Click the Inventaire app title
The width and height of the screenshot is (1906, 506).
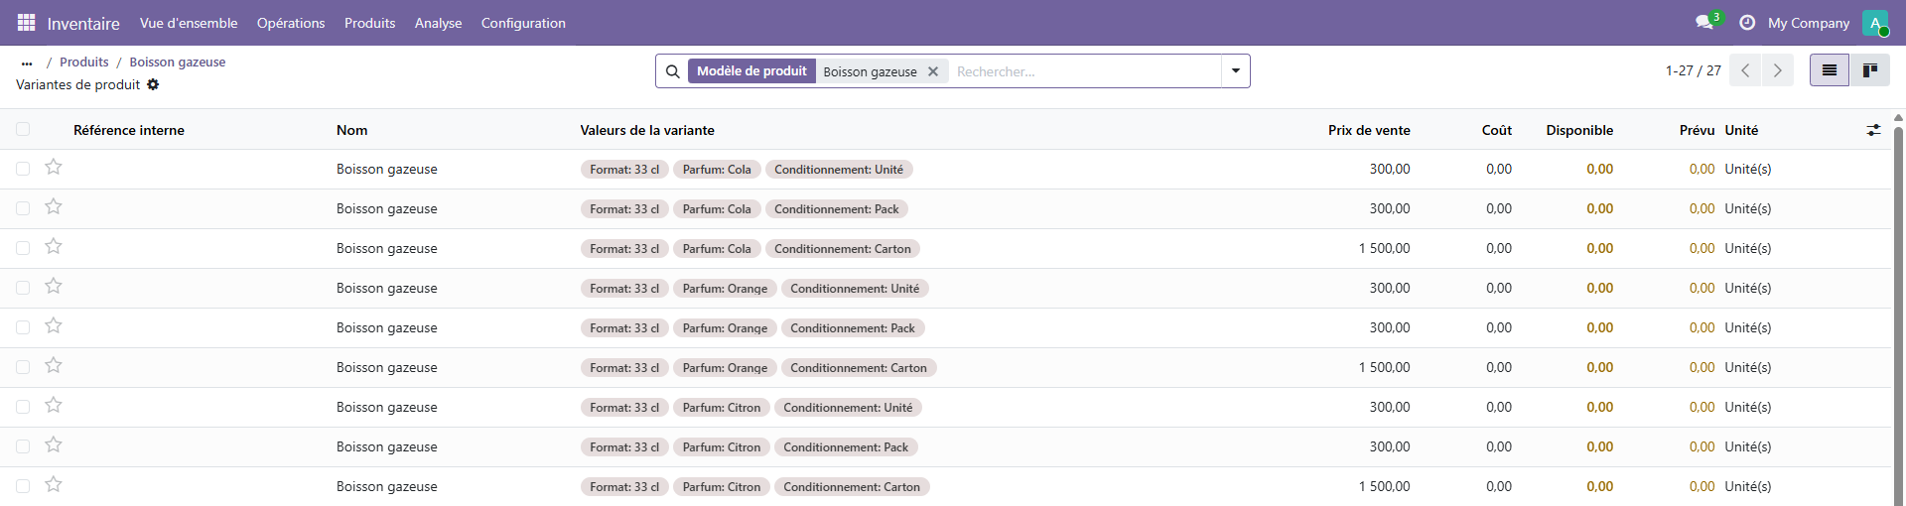(x=83, y=23)
